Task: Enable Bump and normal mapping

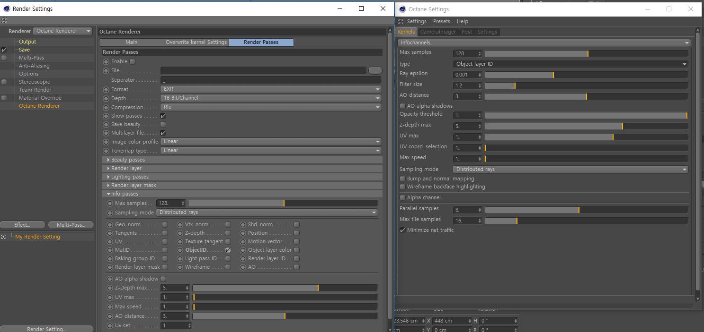Action: tap(402, 179)
